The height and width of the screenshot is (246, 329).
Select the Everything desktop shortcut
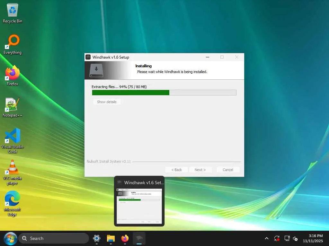point(13,44)
